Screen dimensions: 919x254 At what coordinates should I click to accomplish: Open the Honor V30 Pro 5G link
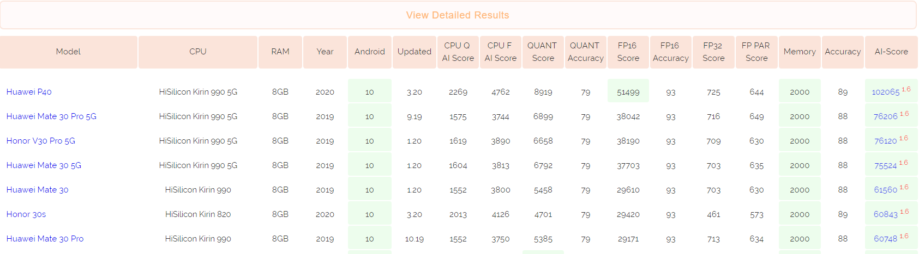tap(41, 141)
